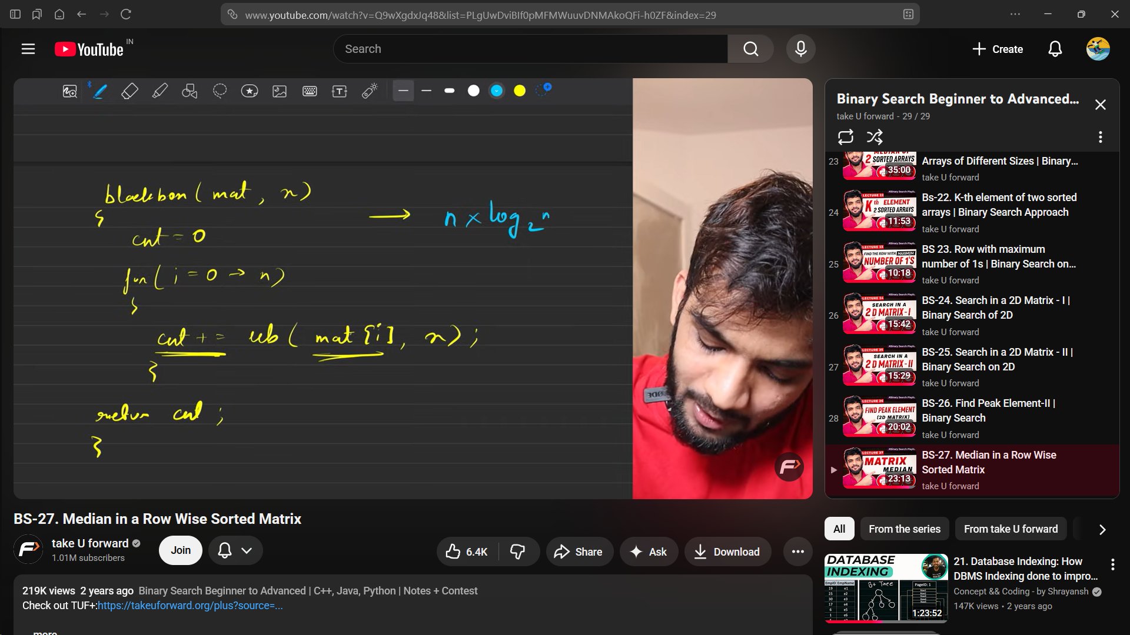Select the 'From take U forward' chip
The image size is (1130, 635).
click(1010, 529)
